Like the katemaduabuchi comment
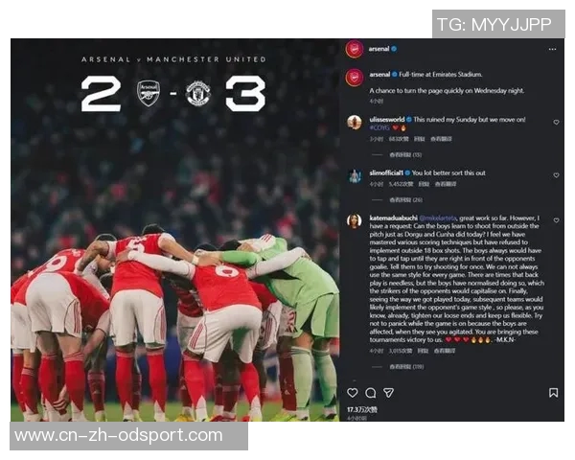Image resolution: width=575 pixels, height=460 pixels. pos(556,220)
